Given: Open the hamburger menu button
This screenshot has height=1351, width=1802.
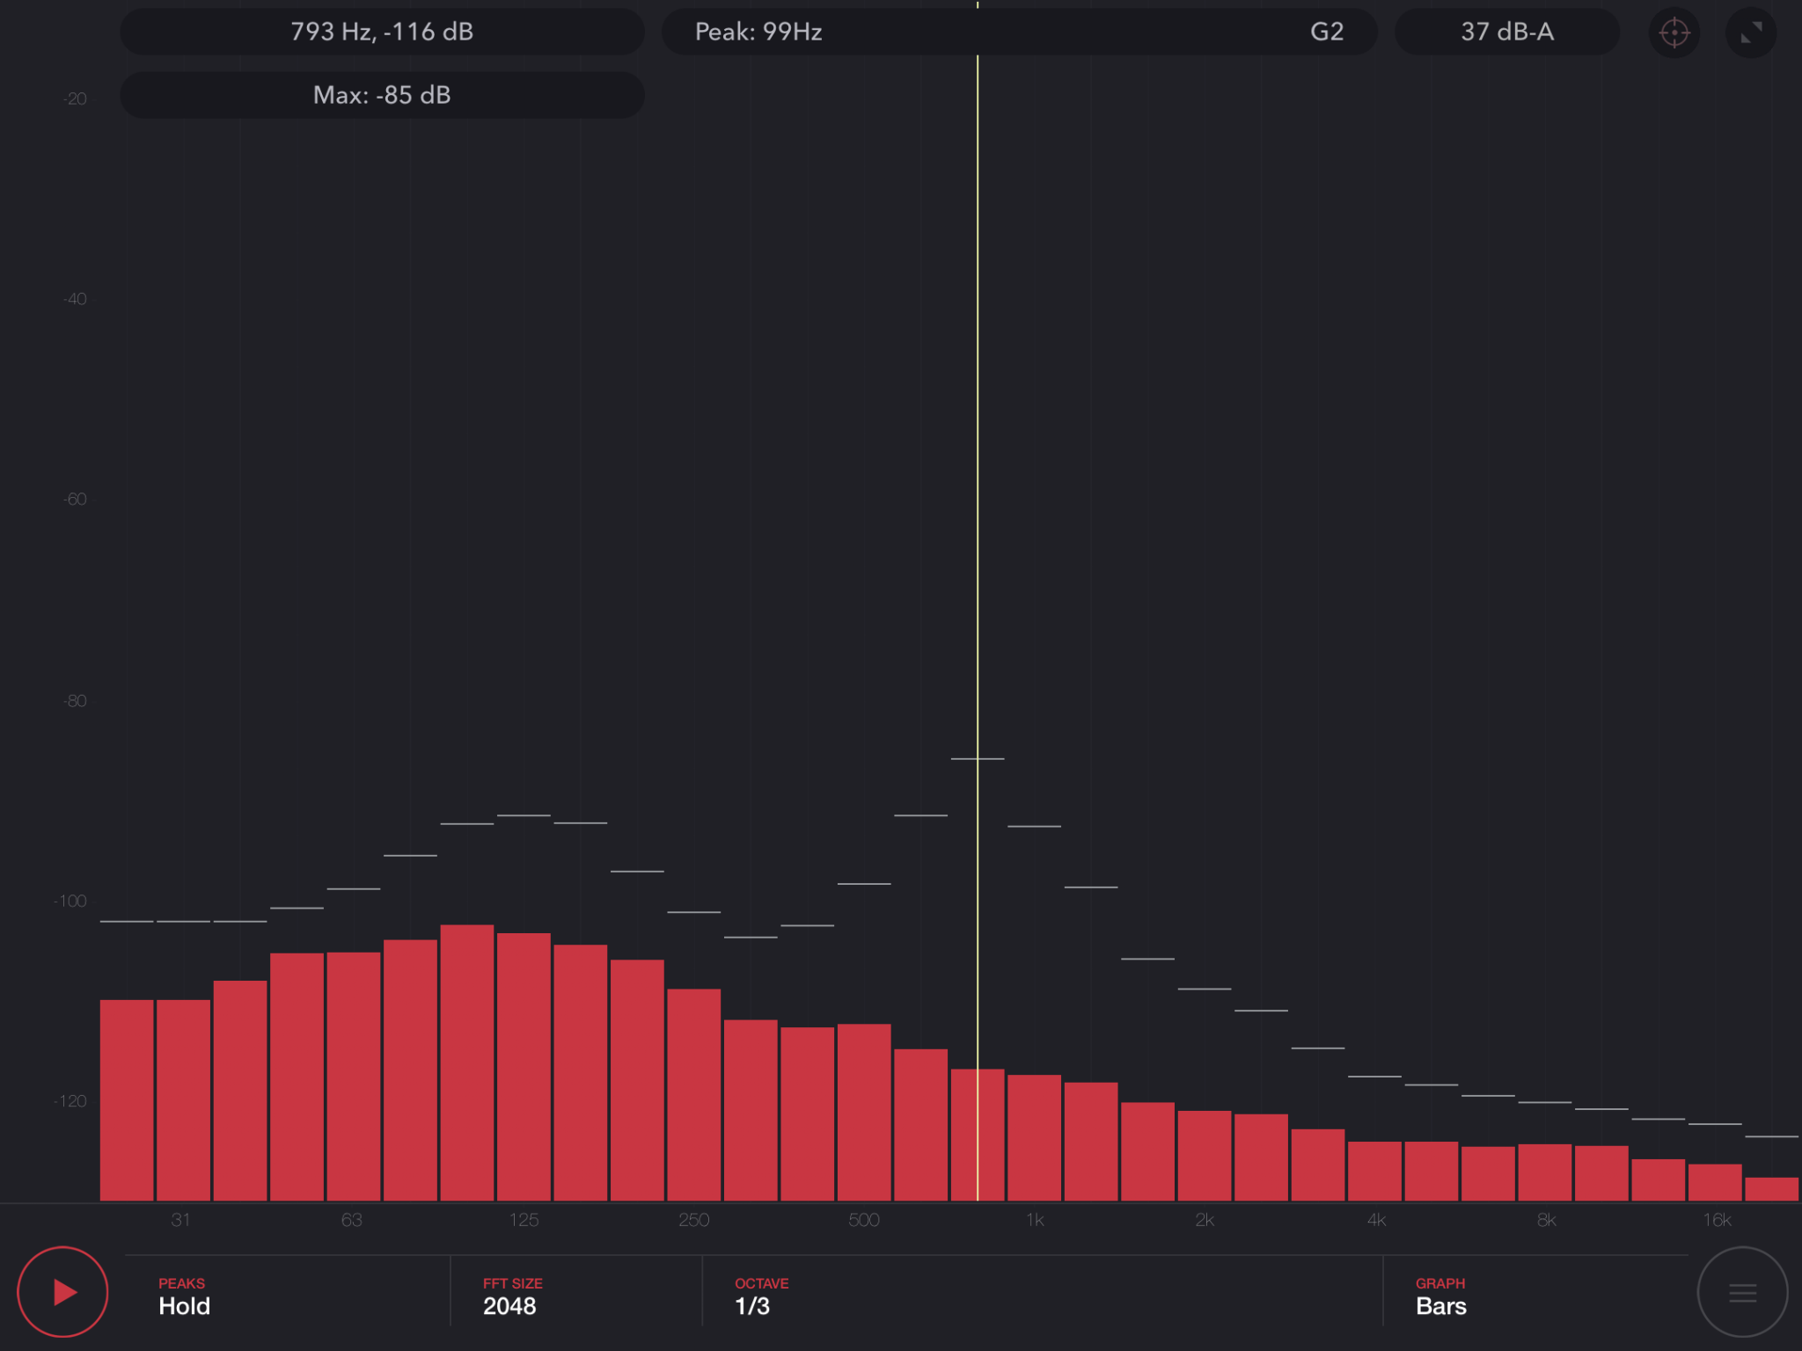Looking at the screenshot, I should click(1742, 1292).
